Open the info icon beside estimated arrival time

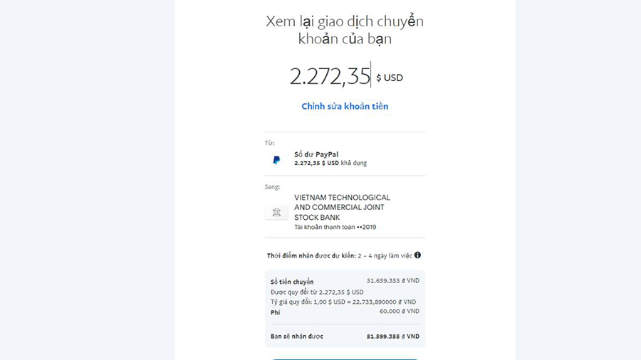pos(417,255)
